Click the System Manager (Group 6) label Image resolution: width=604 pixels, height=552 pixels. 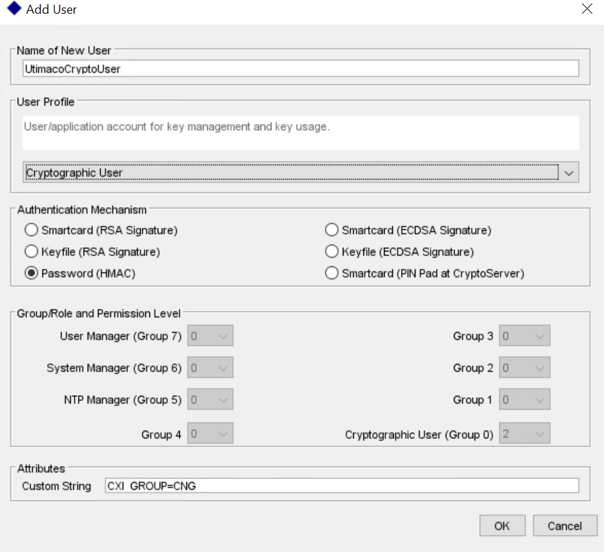(114, 368)
